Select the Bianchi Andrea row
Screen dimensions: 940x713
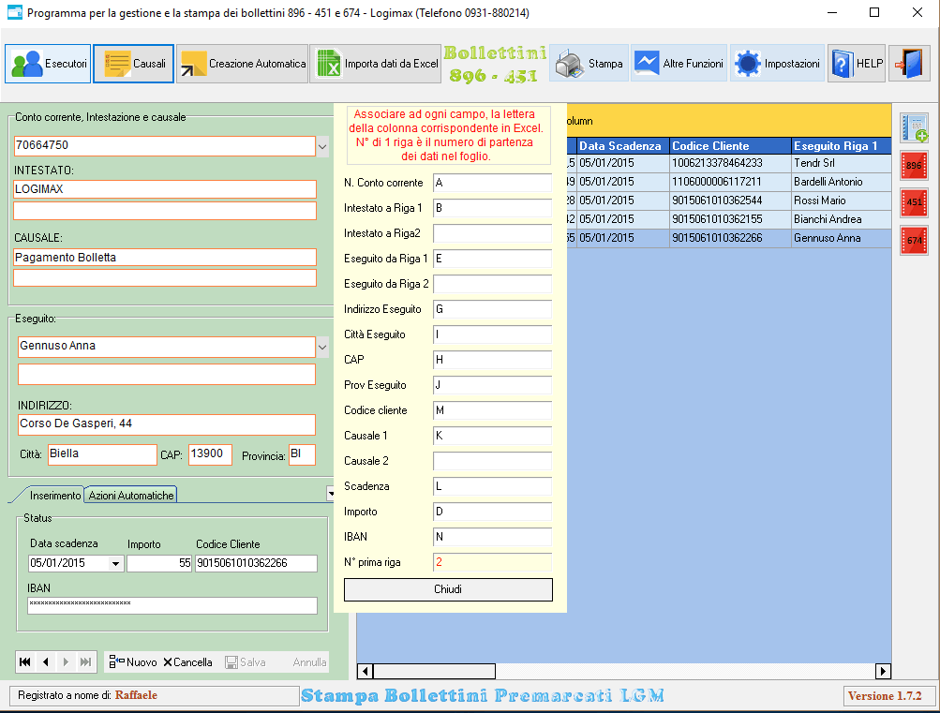729,219
